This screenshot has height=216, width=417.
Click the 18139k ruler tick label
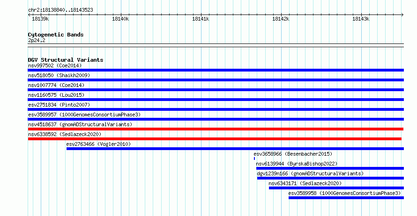(x=40, y=19)
